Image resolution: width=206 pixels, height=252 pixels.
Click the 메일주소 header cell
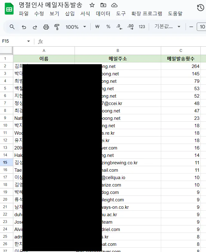(118, 58)
